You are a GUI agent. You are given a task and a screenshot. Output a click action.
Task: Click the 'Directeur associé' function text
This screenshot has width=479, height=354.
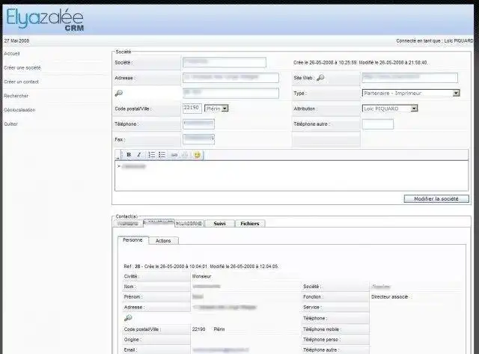[x=389, y=297]
